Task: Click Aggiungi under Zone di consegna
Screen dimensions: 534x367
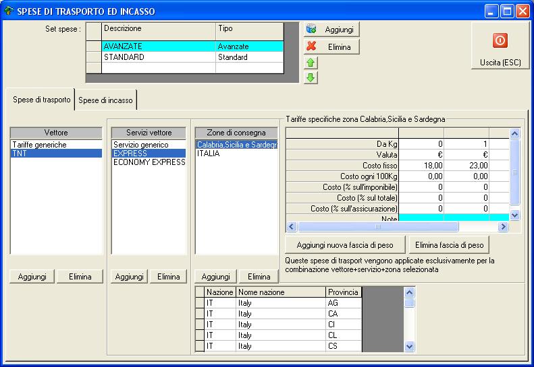Action: tap(215, 277)
